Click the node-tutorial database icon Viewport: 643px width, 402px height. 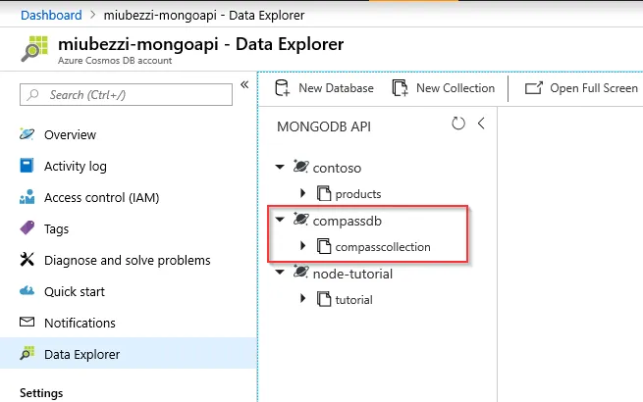point(300,272)
